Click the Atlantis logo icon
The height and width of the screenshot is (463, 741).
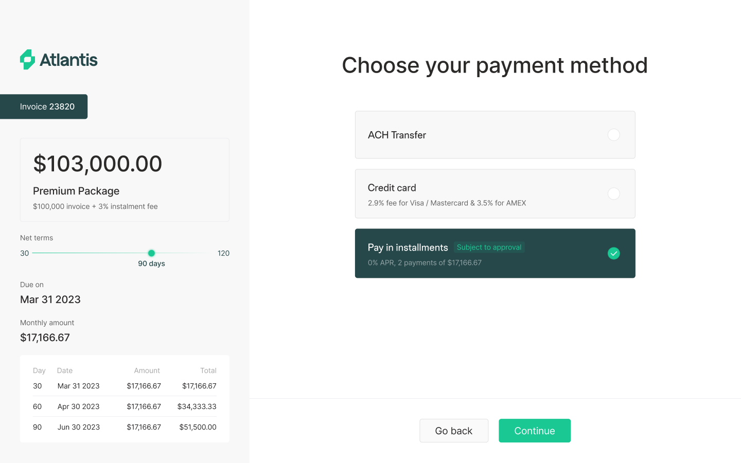point(27,60)
